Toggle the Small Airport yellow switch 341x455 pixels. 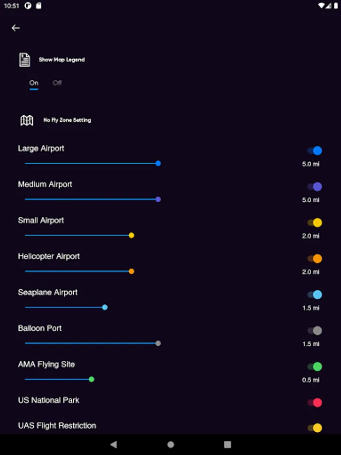(x=315, y=222)
